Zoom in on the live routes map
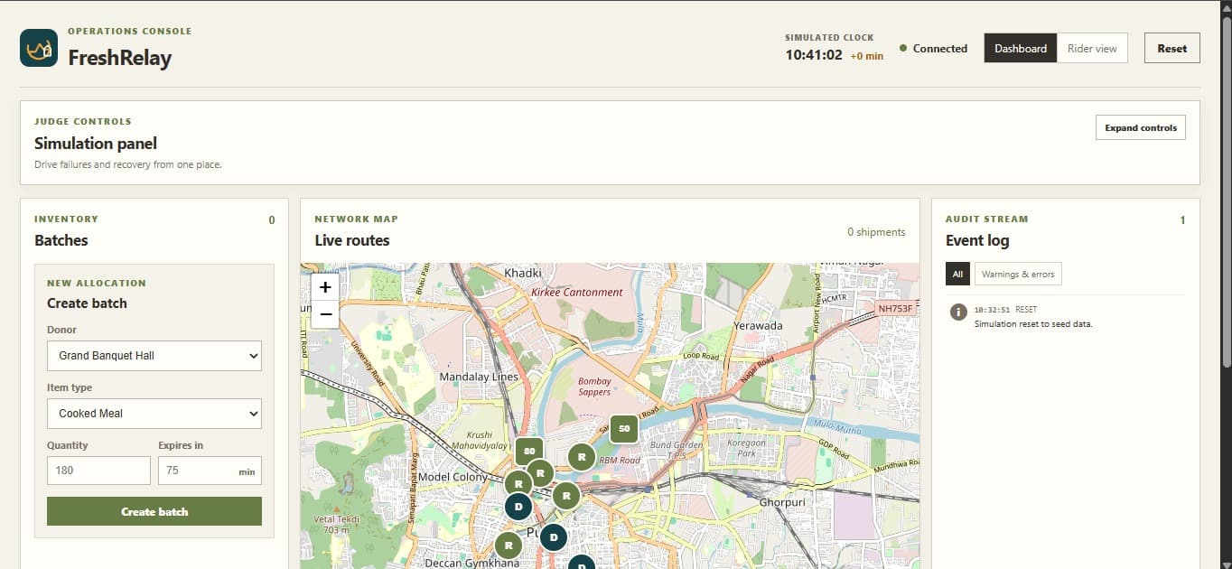Viewport: 1232px width, 569px height. (325, 288)
